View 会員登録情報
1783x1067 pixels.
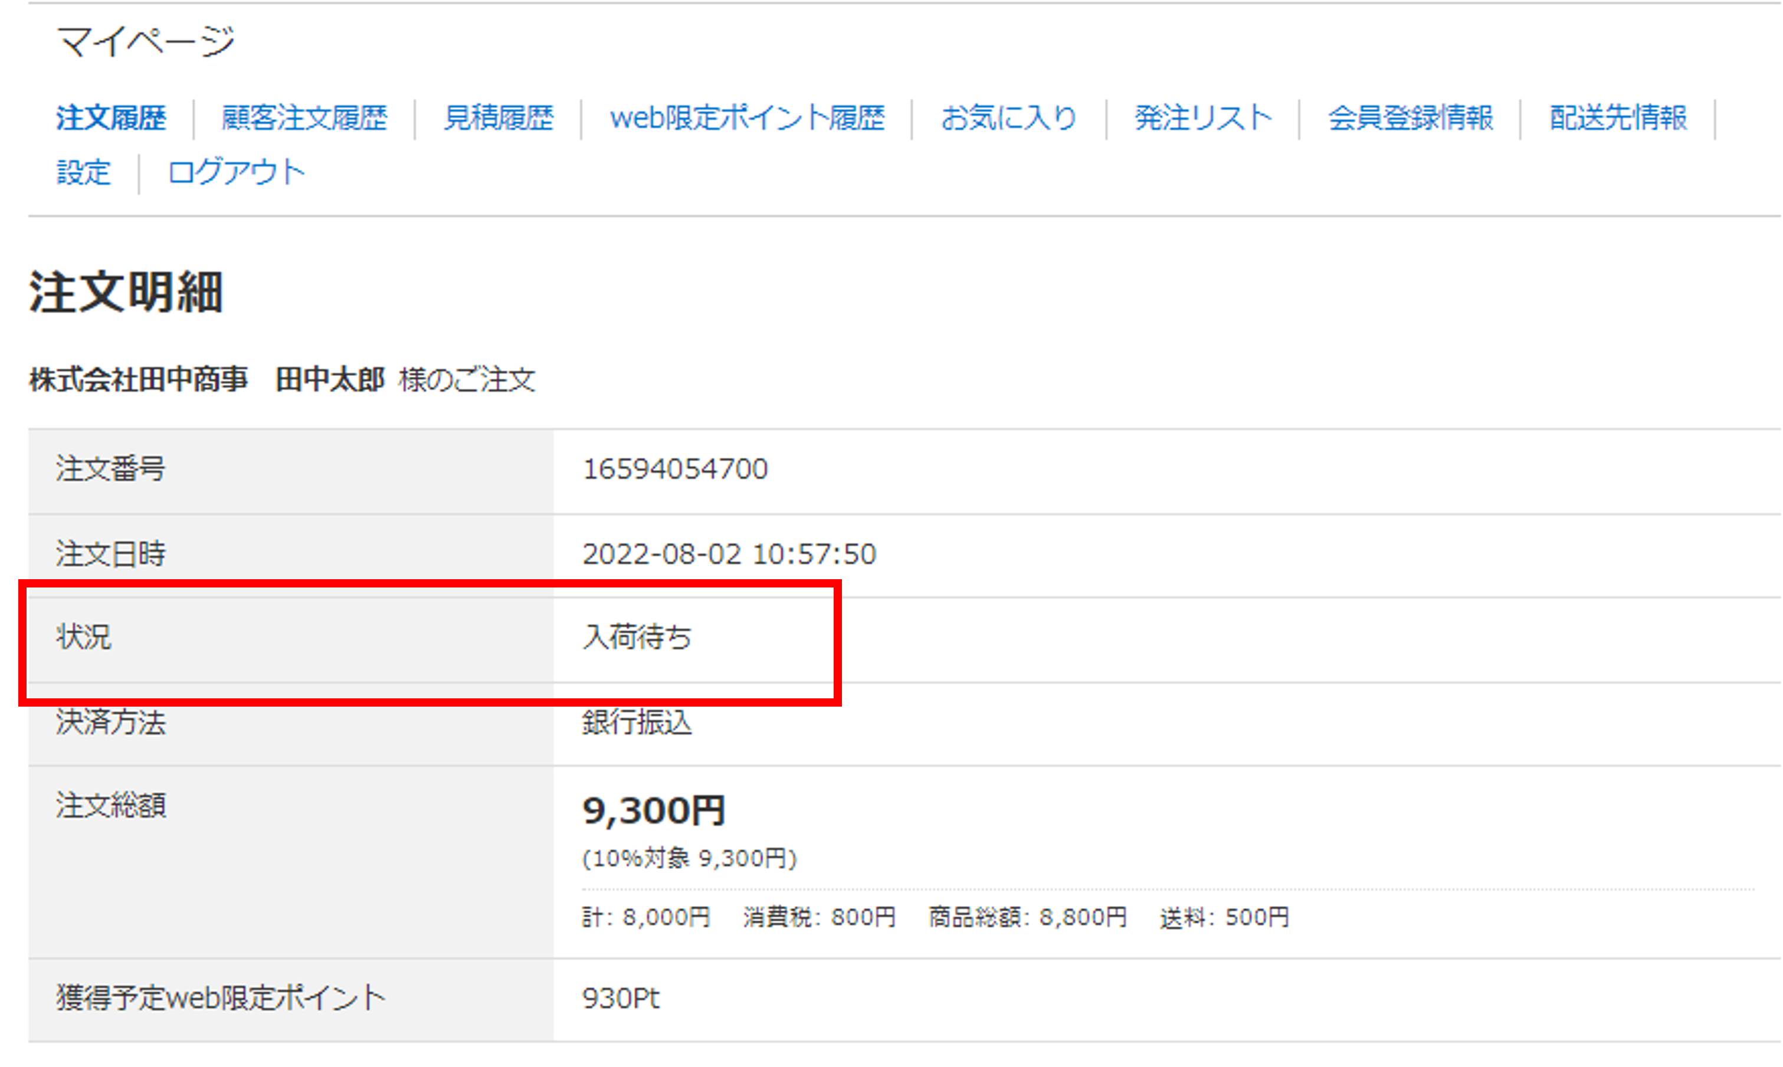(1411, 117)
